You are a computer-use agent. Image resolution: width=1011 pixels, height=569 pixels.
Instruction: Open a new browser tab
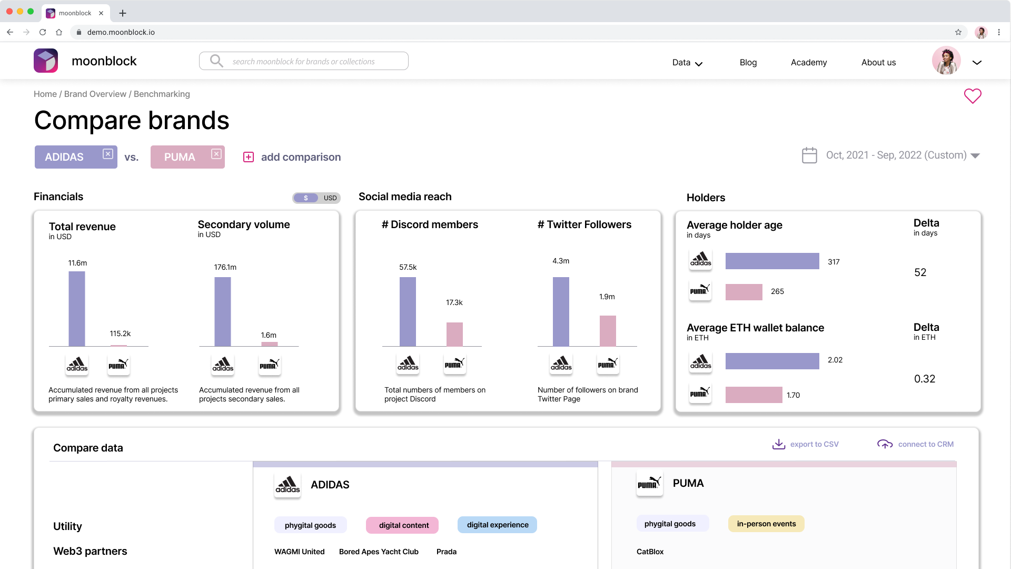[123, 13]
